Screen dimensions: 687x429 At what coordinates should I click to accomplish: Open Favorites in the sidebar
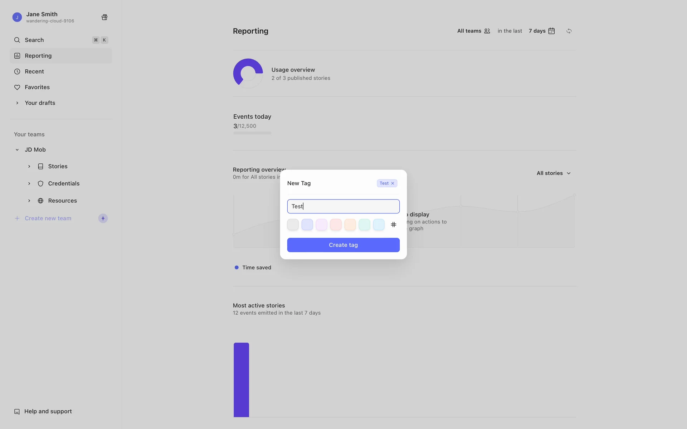point(37,87)
